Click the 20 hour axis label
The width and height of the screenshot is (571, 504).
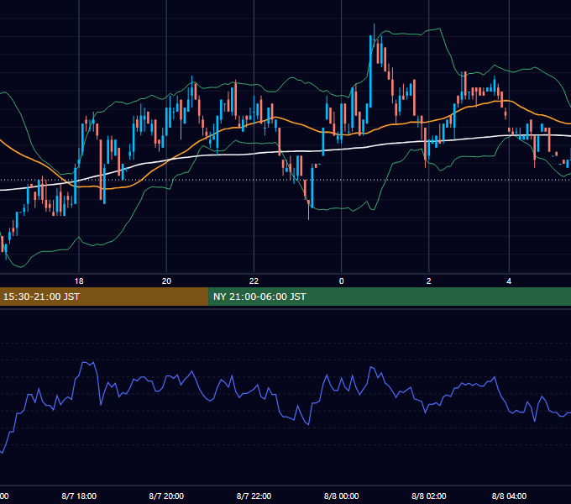coord(166,281)
